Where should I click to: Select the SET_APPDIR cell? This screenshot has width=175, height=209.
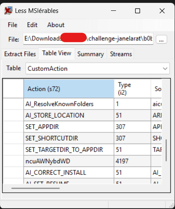[69, 127]
